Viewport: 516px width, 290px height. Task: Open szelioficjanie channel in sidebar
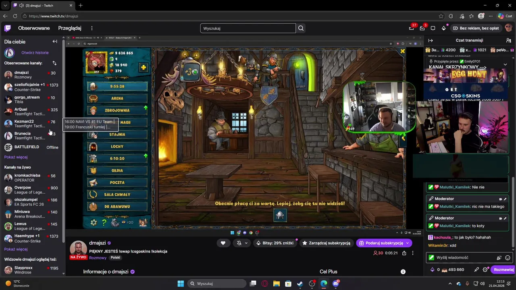(31, 87)
